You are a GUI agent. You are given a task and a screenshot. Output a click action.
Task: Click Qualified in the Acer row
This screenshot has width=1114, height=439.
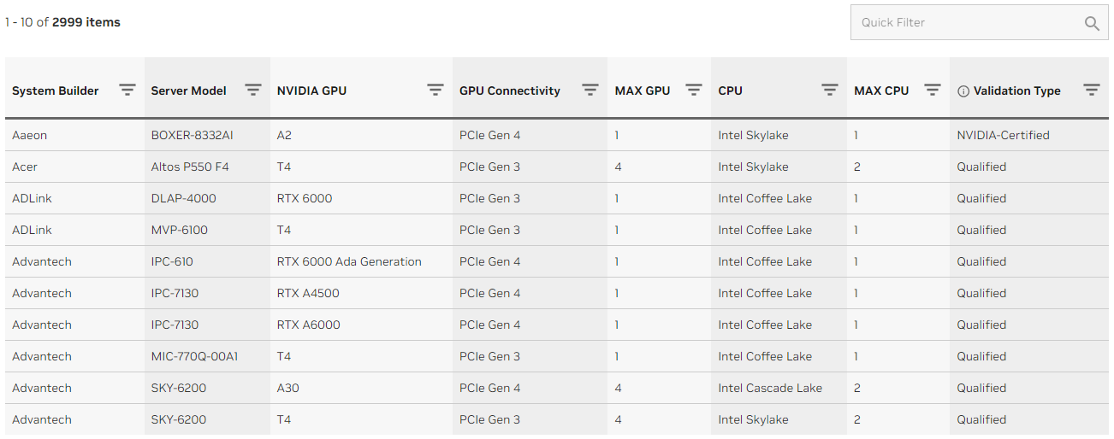982,167
